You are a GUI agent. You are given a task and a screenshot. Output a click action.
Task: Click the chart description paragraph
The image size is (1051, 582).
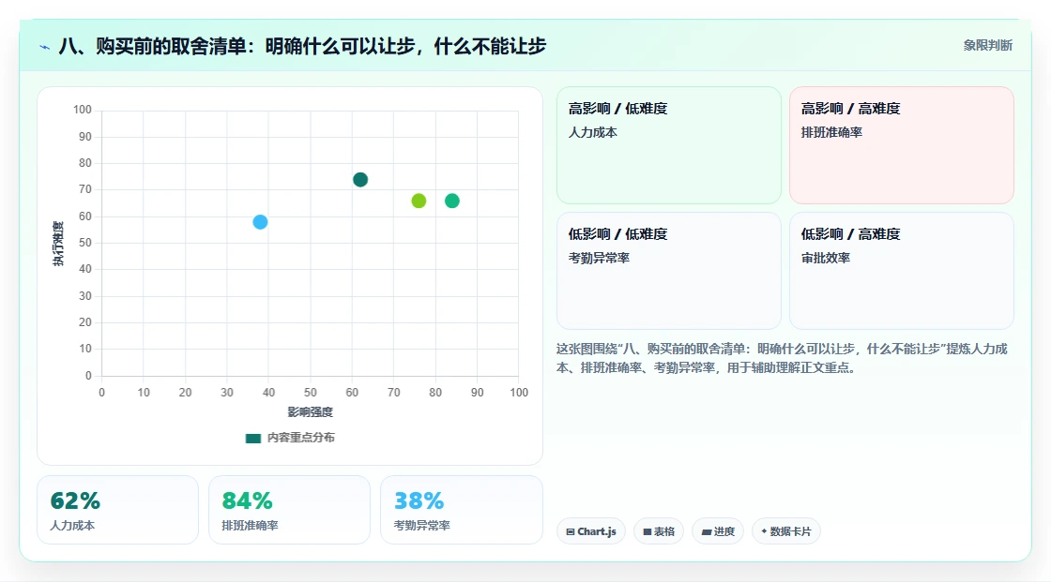pyautogui.click(x=782, y=358)
